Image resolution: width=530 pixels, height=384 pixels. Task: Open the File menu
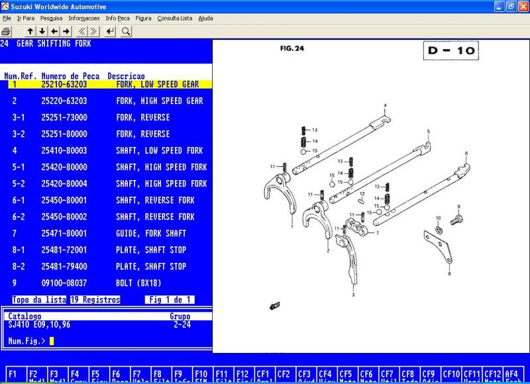click(x=7, y=19)
